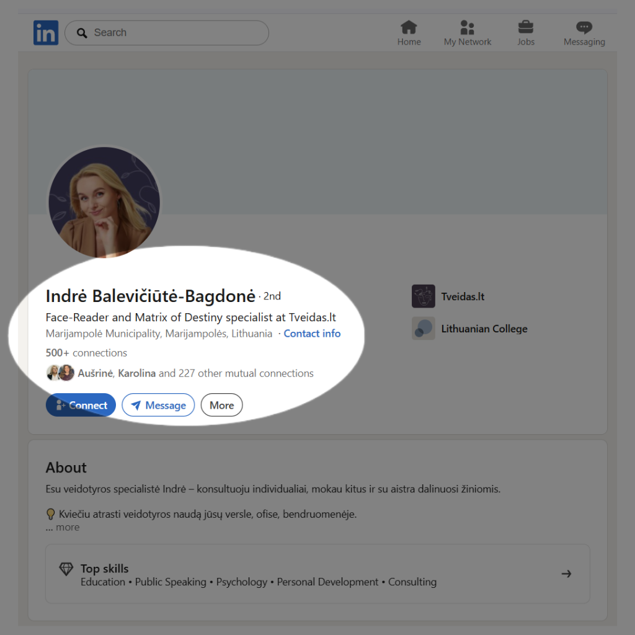Click the Lithuanian College logo
Screen dimensions: 635x635
pos(424,329)
